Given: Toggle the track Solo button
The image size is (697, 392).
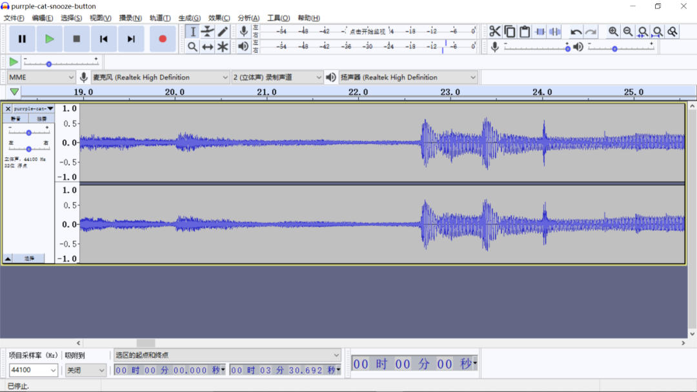Looking at the screenshot, I should point(42,119).
